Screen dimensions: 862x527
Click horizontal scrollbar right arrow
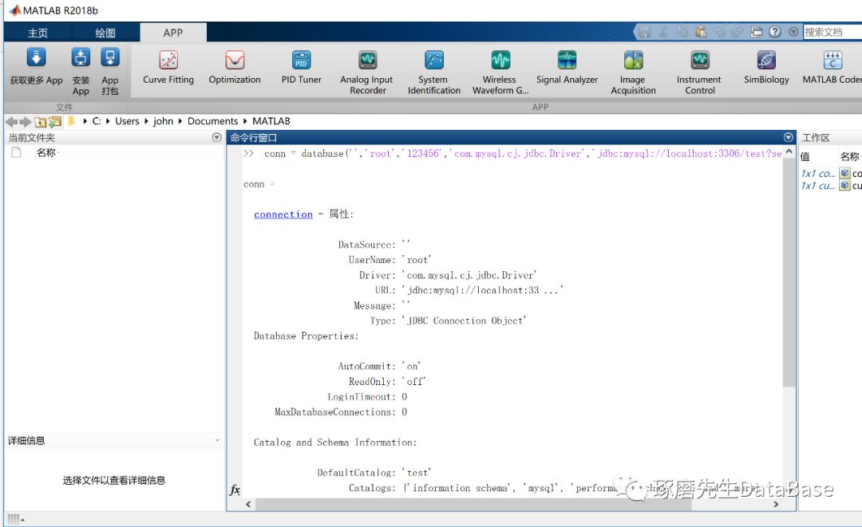tap(776, 504)
